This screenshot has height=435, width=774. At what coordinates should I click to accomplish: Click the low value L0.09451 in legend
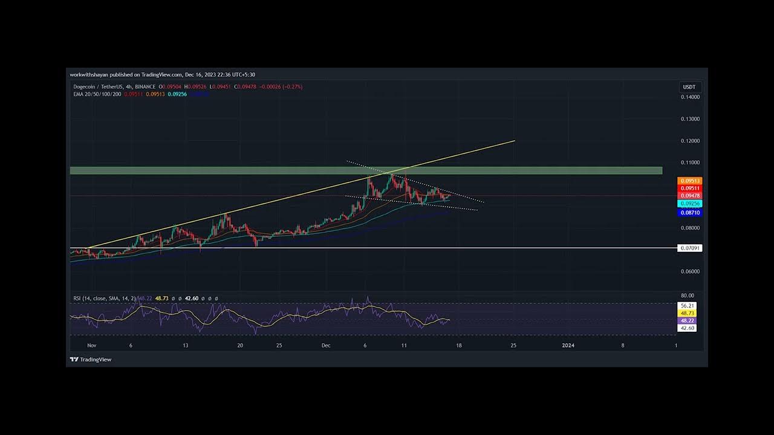pyautogui.click(x=221, y=87)
